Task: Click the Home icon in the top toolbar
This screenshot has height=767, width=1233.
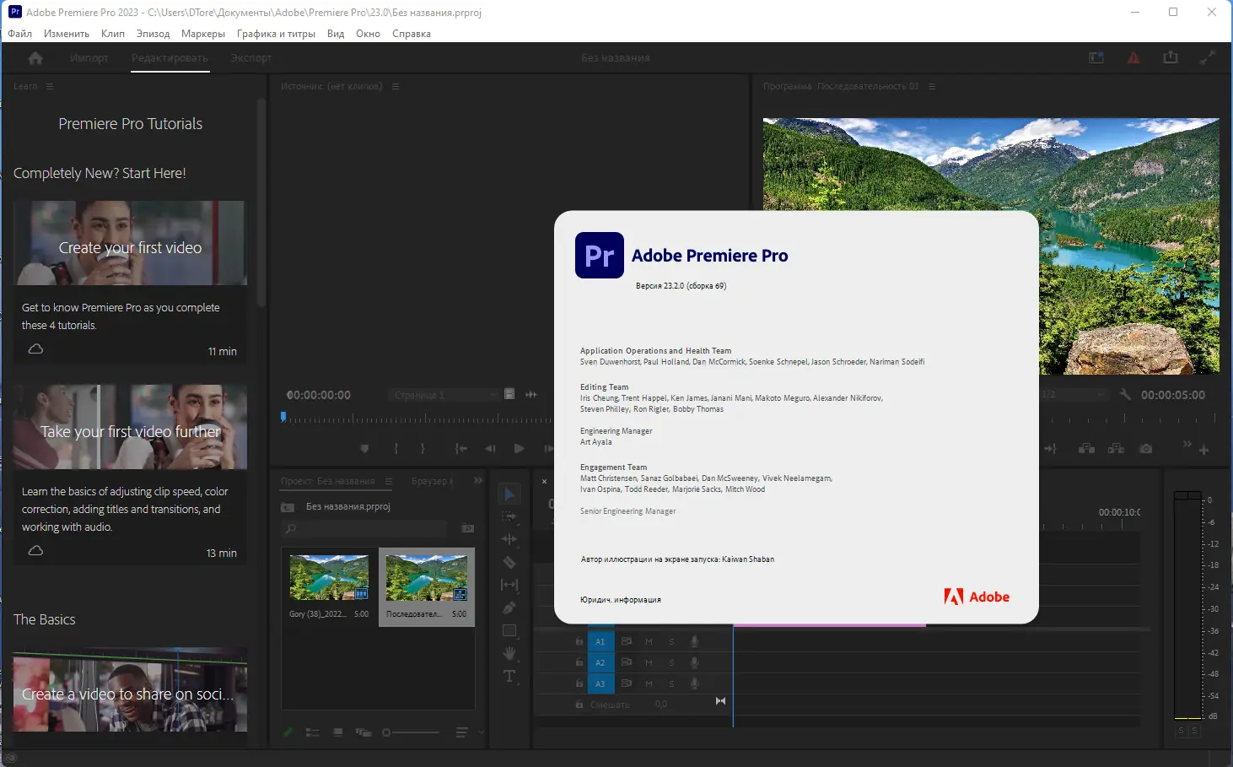Action: 34,57
